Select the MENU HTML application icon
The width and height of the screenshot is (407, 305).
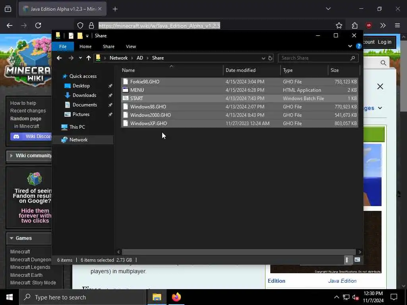coord(126,90)
